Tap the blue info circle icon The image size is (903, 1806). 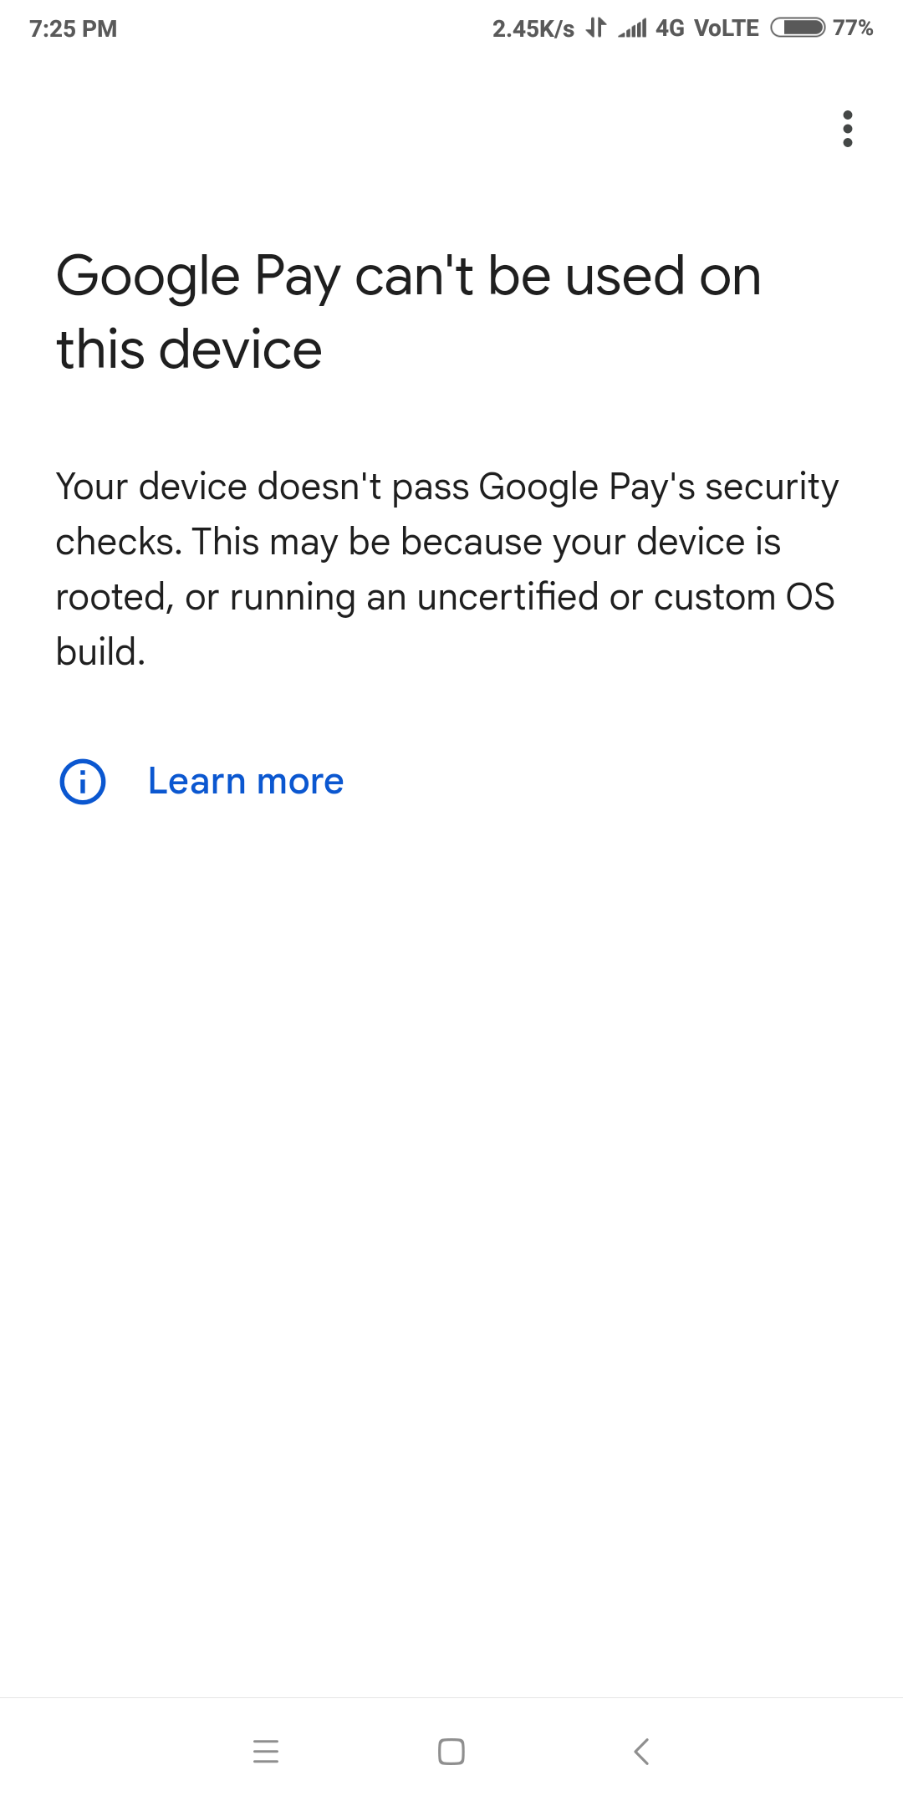coord(83,782)
